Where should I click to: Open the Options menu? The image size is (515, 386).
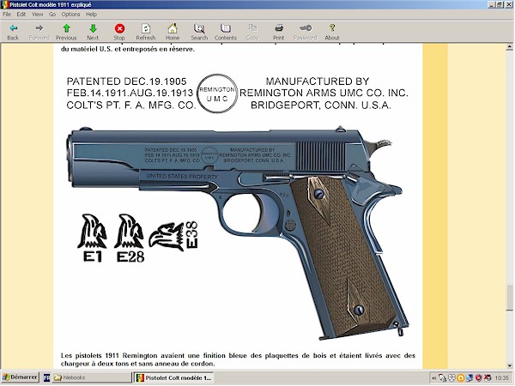coord(71,14)
